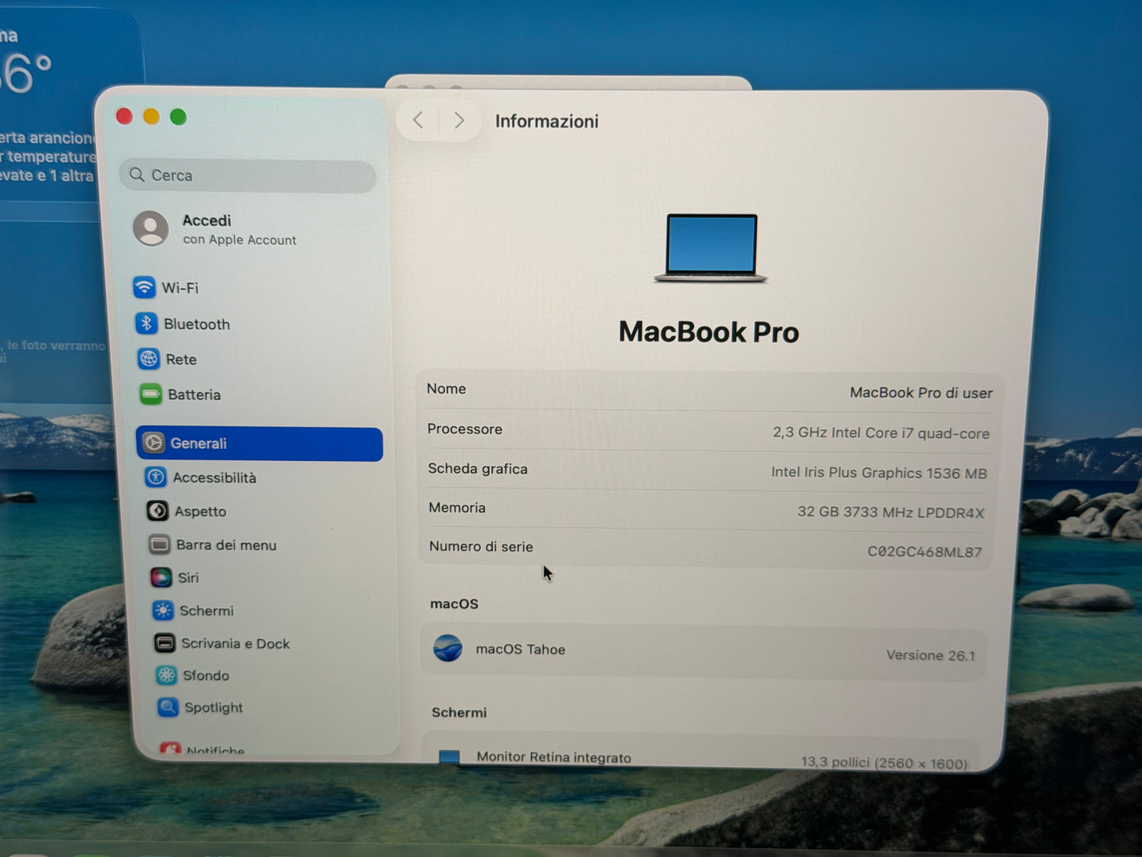Click the Monitor Retina integrato label
1142x857 pixels.
(554, 757)
